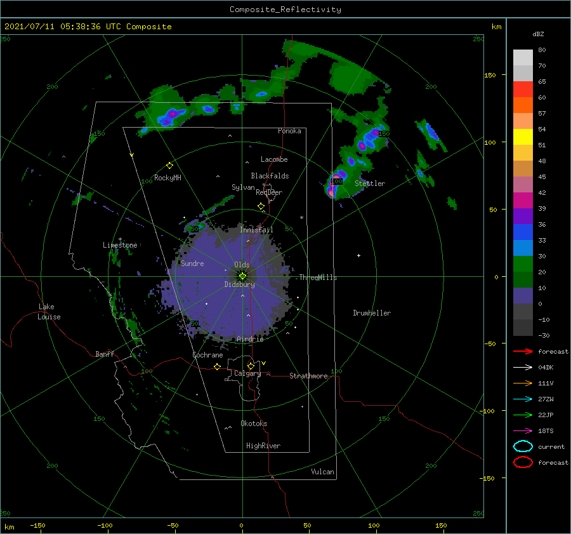571x534 pixels.
Task: Select the yellow diamond marker below Cochrane
Action: [218, 366]
